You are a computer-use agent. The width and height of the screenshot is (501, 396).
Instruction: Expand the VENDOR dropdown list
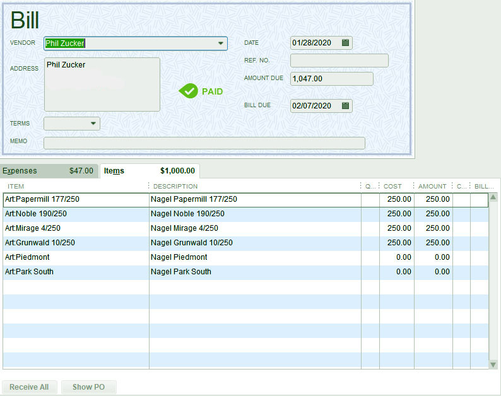[x=221, y=44]
